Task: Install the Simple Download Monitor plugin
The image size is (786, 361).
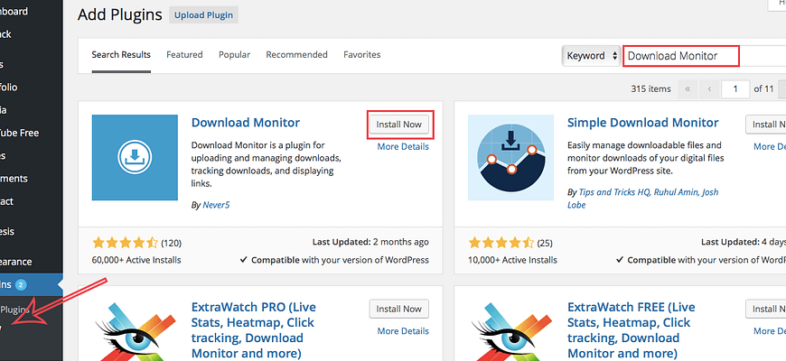Action: pos(765,125)
